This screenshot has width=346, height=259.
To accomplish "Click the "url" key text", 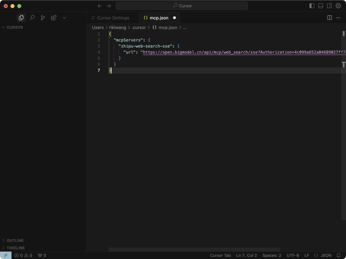I will (129, 52).
